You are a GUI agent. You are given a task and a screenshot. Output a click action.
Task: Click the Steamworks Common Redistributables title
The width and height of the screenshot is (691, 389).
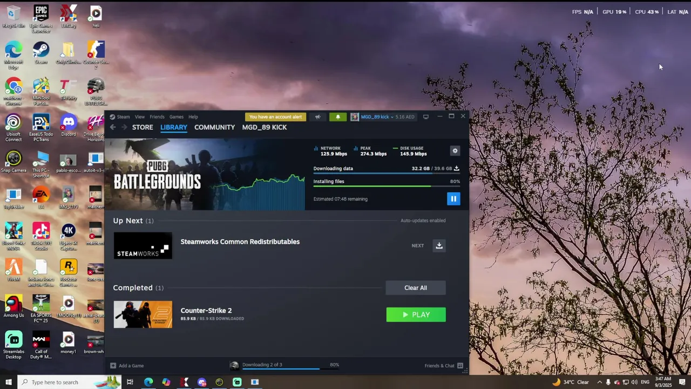click(240, 242)
